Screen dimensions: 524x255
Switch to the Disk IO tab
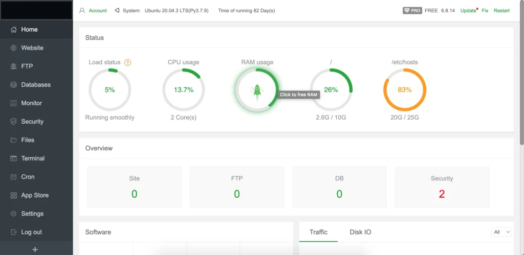[360, 232]
